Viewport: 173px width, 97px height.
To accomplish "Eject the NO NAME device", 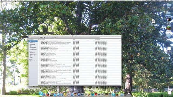I will 36,61.
